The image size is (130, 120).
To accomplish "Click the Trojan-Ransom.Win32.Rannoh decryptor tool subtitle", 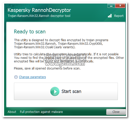I will pyautogui.click(x=39, y=16).
